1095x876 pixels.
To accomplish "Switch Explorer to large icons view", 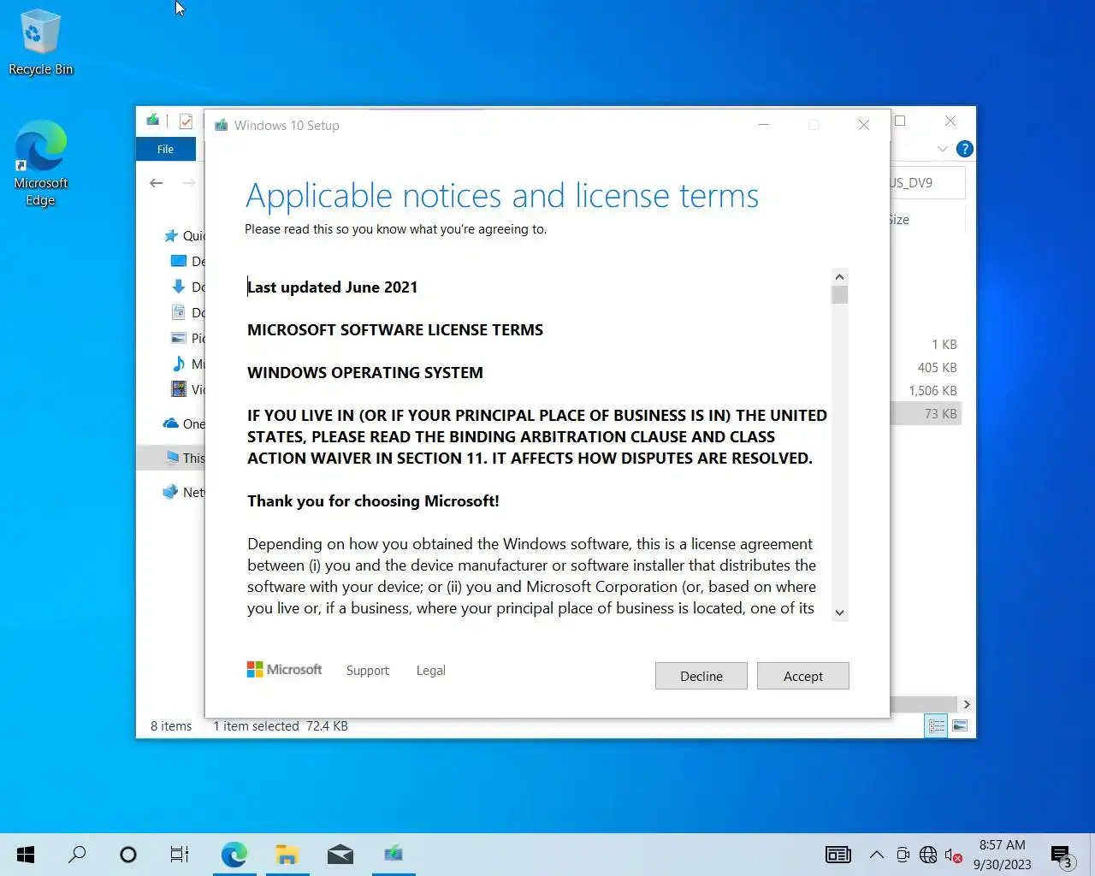I will click(960, 725).
